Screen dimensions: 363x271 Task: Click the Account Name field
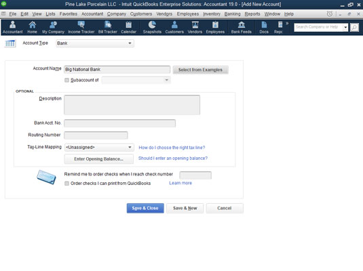point(117,70)
